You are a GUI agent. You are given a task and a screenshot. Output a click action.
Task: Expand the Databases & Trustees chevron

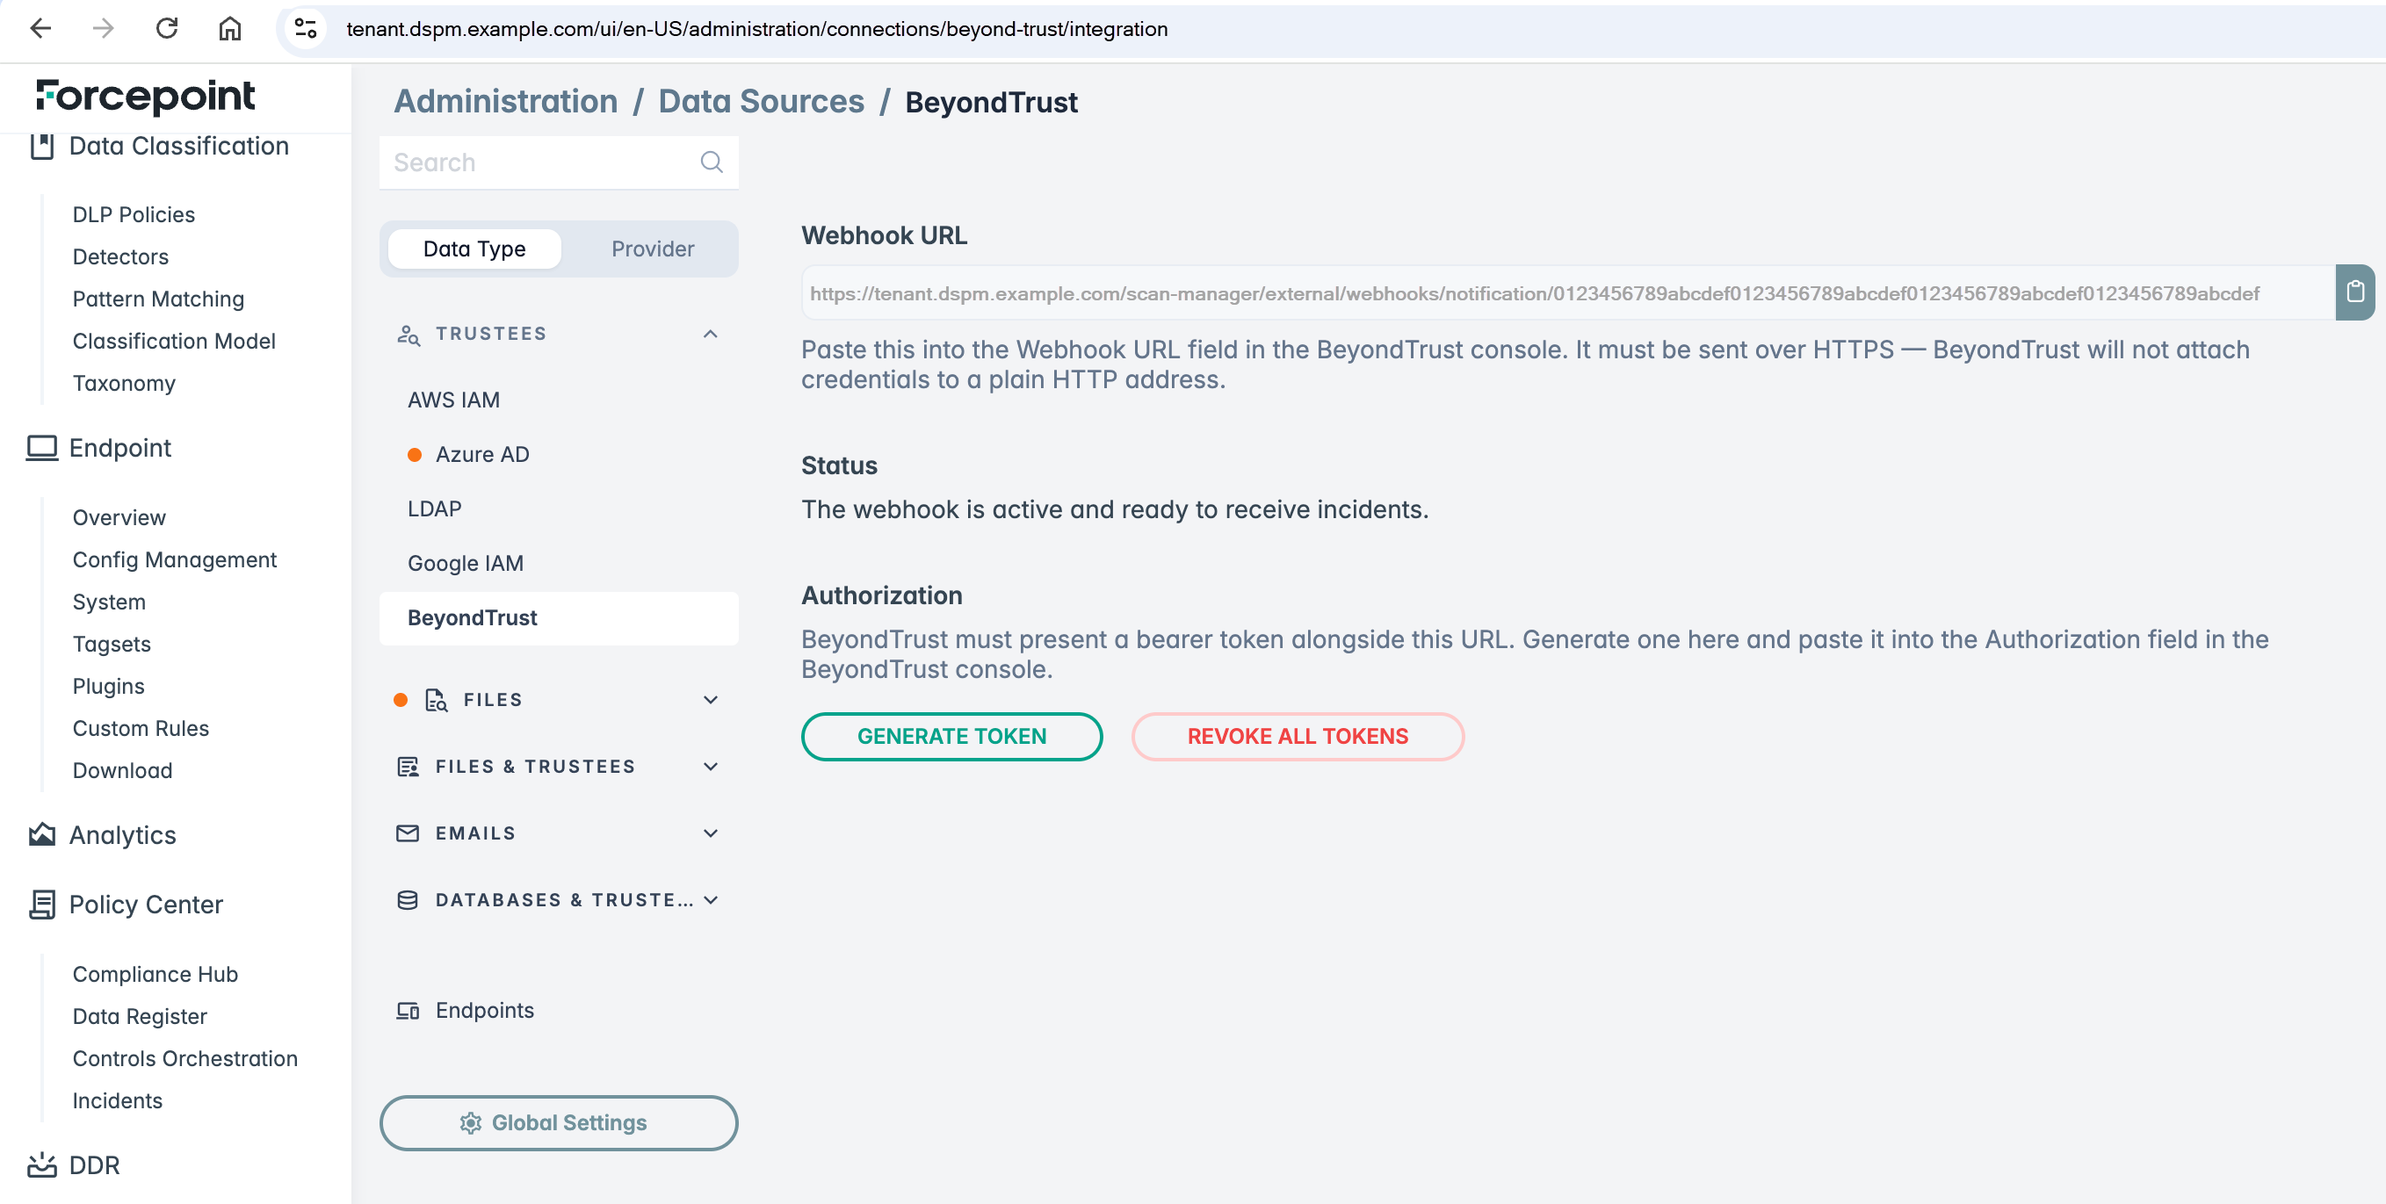[x=711, y=900]
